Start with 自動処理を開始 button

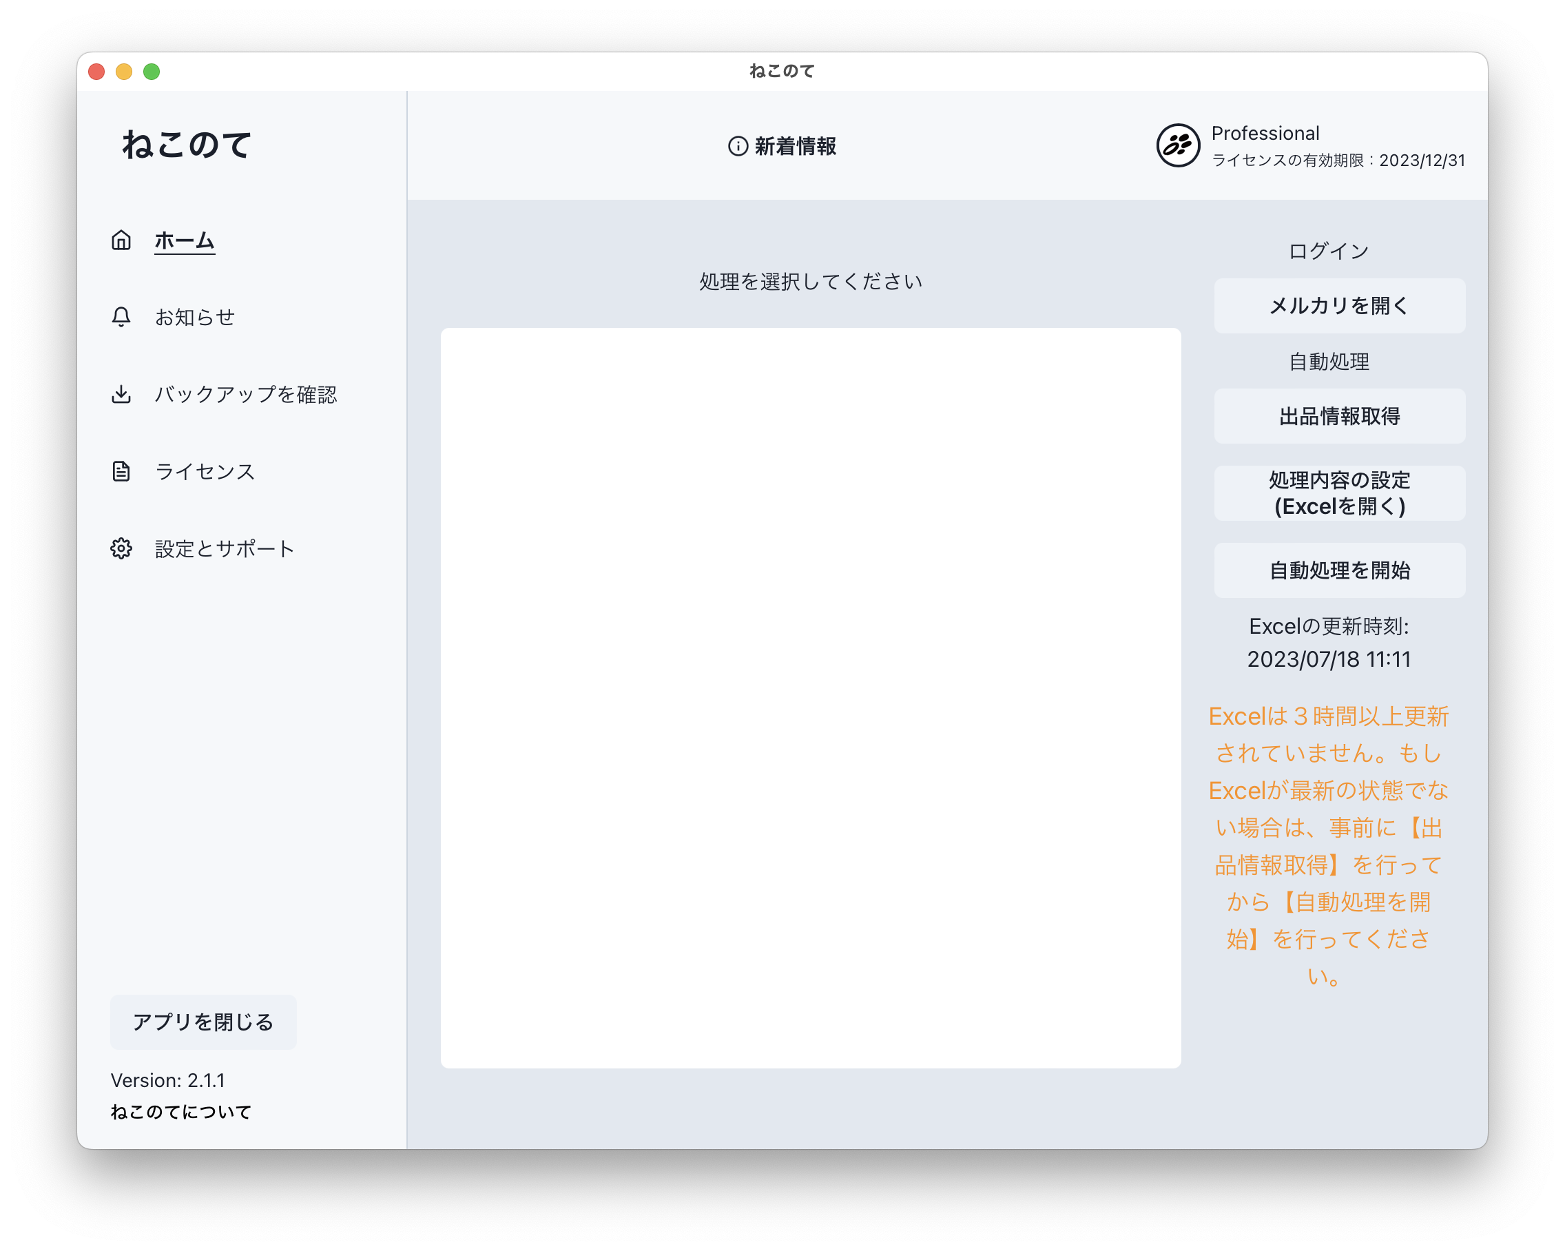point(1339,570)
